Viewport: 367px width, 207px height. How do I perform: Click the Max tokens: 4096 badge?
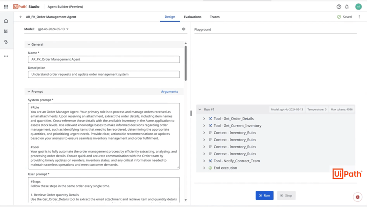point(342,109)
